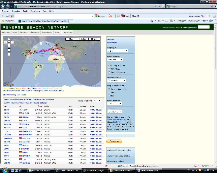Click the Google logo on the map
The width and height of the screenshot is (217, 173).
[9, 84]
